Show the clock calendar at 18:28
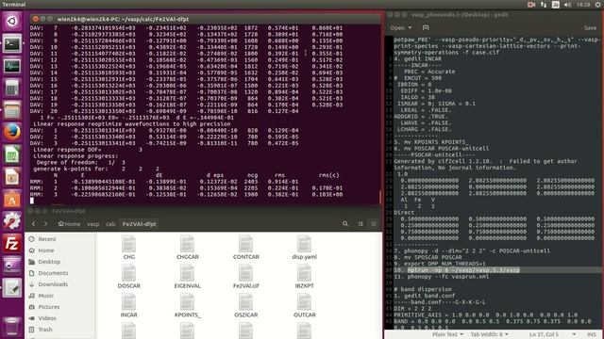Screen dimensions: 604x339 [x=583, y=5]
